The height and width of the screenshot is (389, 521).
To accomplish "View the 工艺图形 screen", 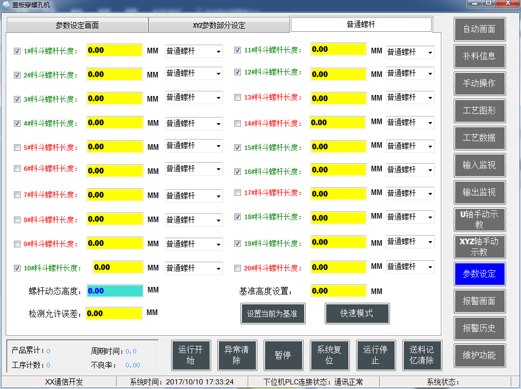I will click(x=479, y=111).
